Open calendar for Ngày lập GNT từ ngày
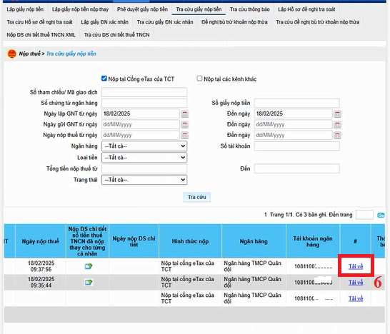The height and width of the screenshot is (334, 390). (184, 113)
